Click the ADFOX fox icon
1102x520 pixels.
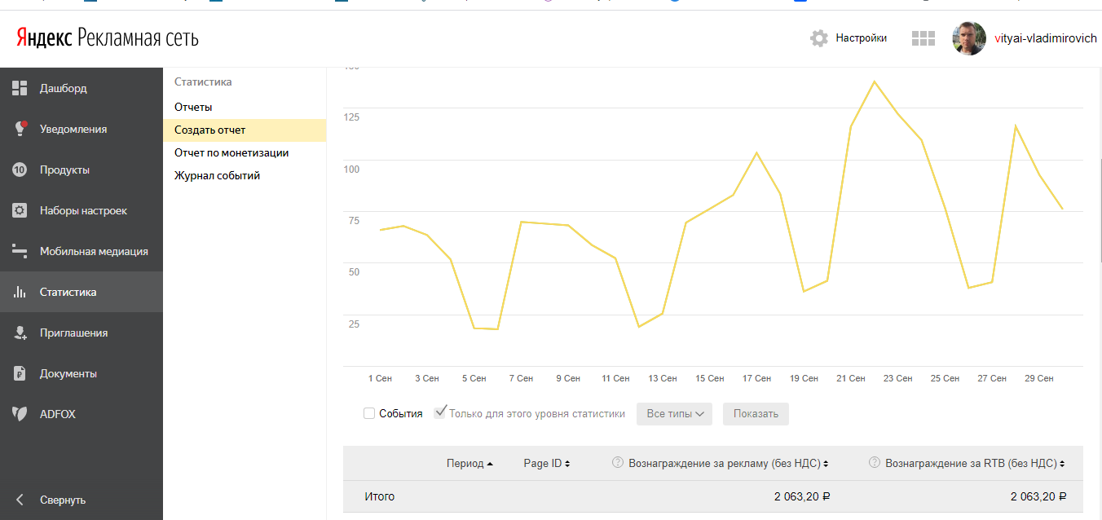tap(20, 414)
